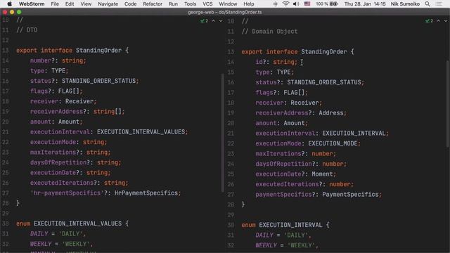Click 'enum EXECUTION_INTERVAL_VALUES' declaration
450x253 pixels.
pos(69,223)
